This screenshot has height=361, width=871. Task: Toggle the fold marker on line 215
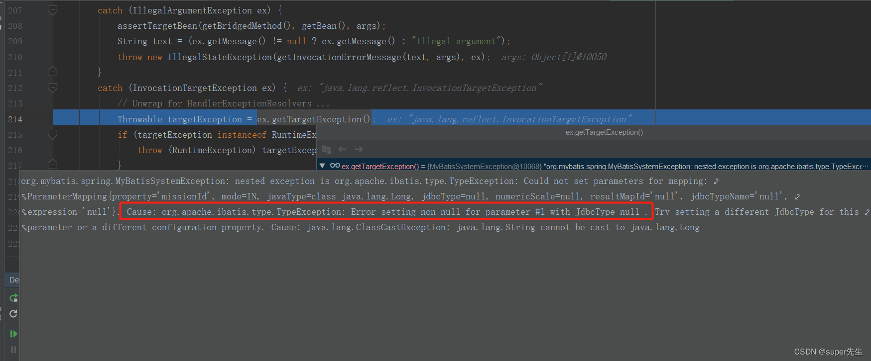[x=53, y=134]
